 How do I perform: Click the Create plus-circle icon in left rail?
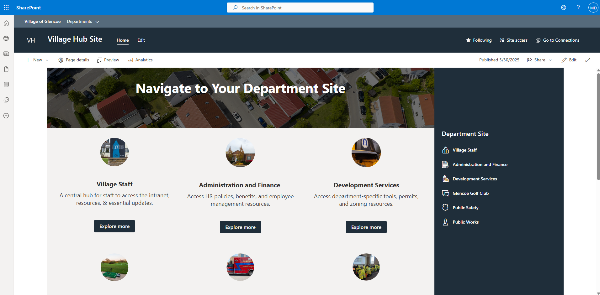point(6,116)
